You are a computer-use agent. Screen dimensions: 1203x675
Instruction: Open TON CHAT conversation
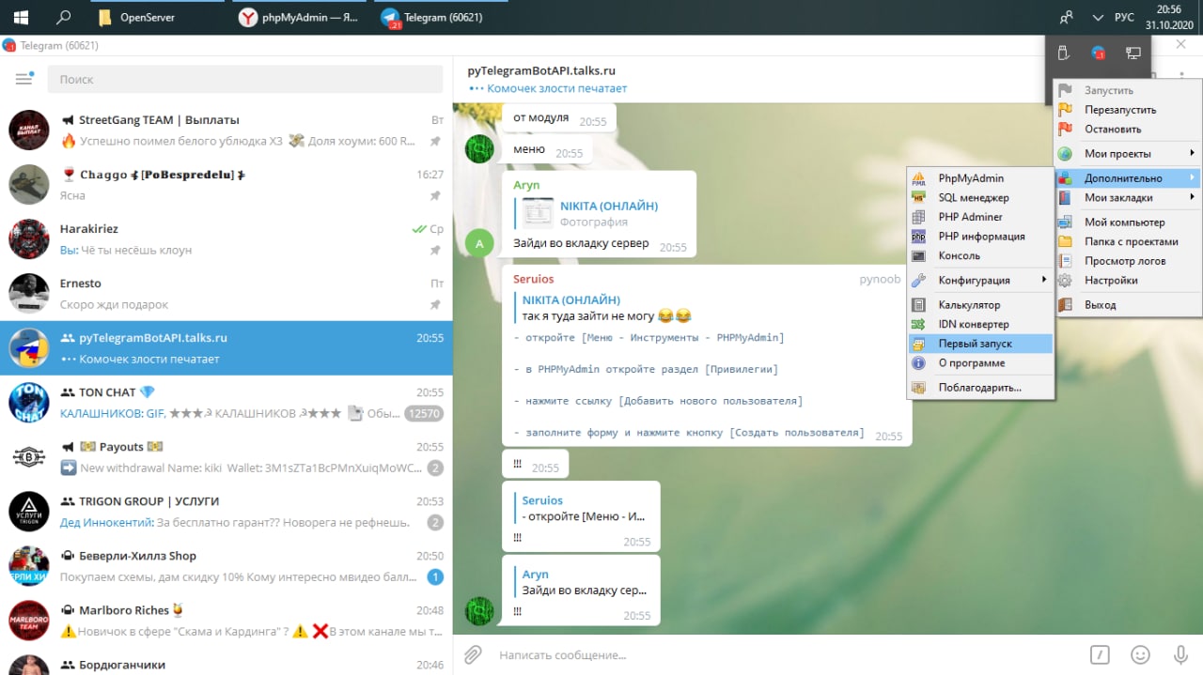point(227,403)
